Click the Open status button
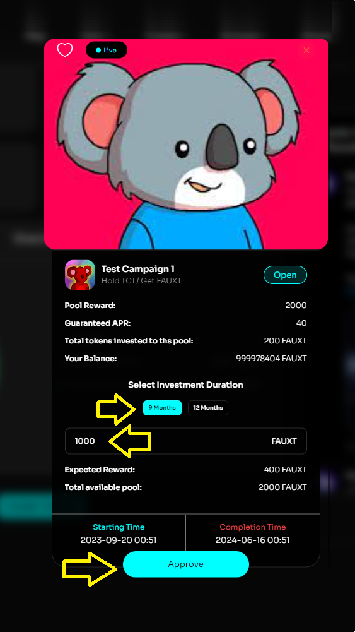 pyautogui.click(x=286, y=275)
